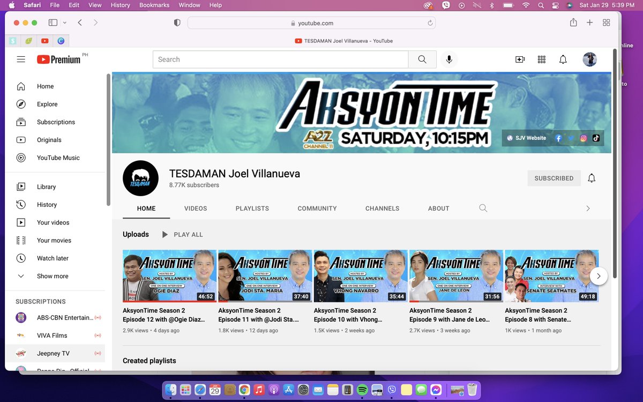
Task: Open Watch later in sidebar
Action: pos(55,258)
